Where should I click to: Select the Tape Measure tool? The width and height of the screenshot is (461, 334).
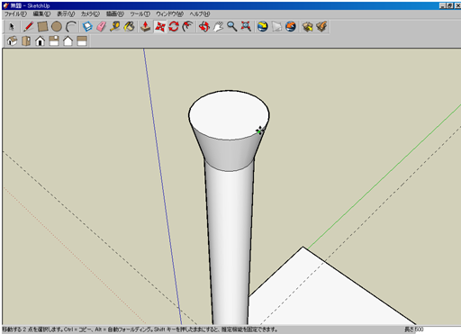pyautogui.click(x=115, y=27)
